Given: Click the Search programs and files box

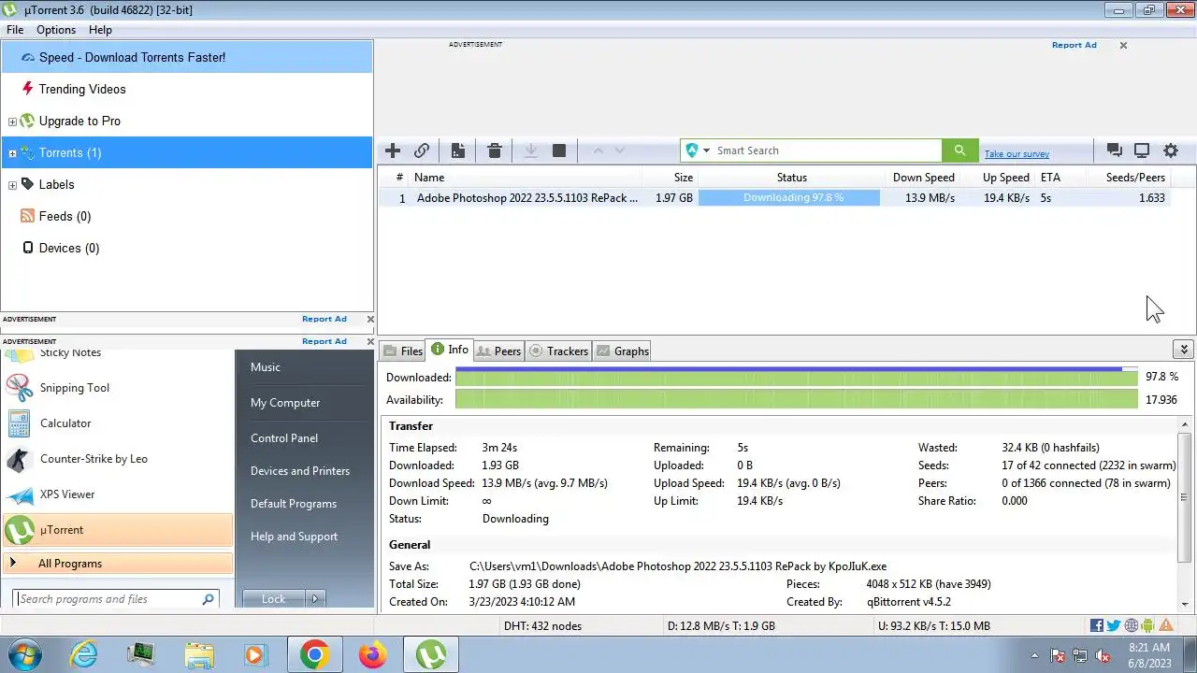Looking at the screenshot, I should coord(117,599).
